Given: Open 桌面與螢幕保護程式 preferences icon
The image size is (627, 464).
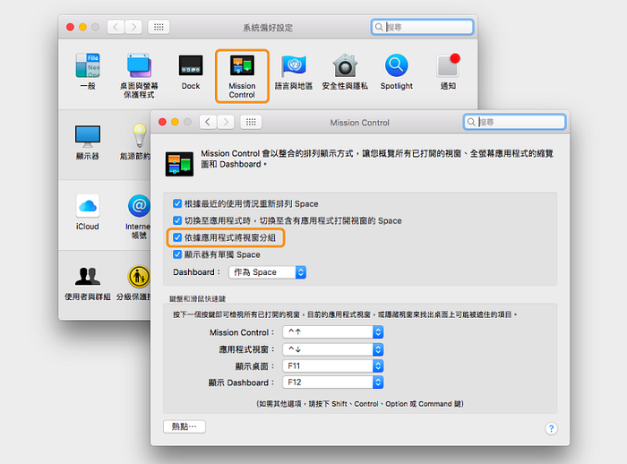Looking at the screenshot, I should [x=138, y=66].
